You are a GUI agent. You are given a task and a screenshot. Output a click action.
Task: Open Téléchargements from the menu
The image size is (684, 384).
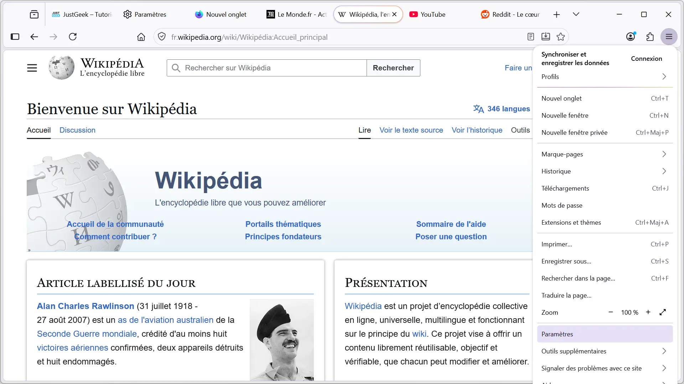[605, 188]
